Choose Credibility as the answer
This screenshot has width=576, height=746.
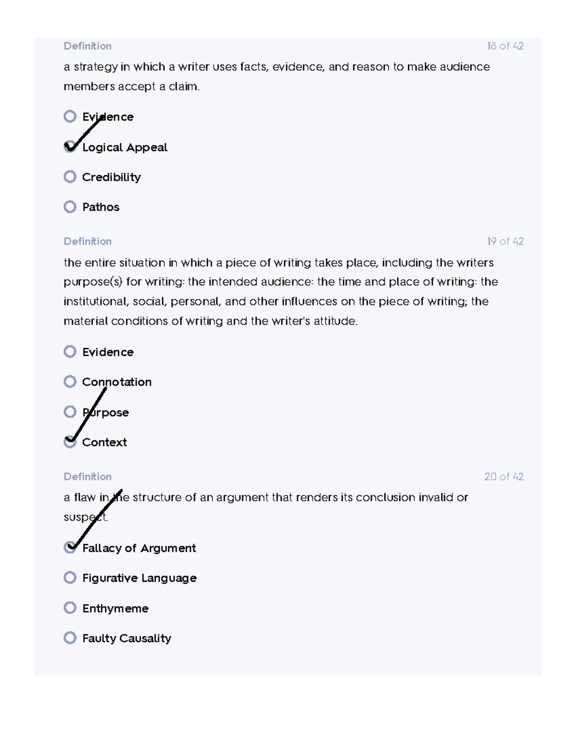point(70,177)
